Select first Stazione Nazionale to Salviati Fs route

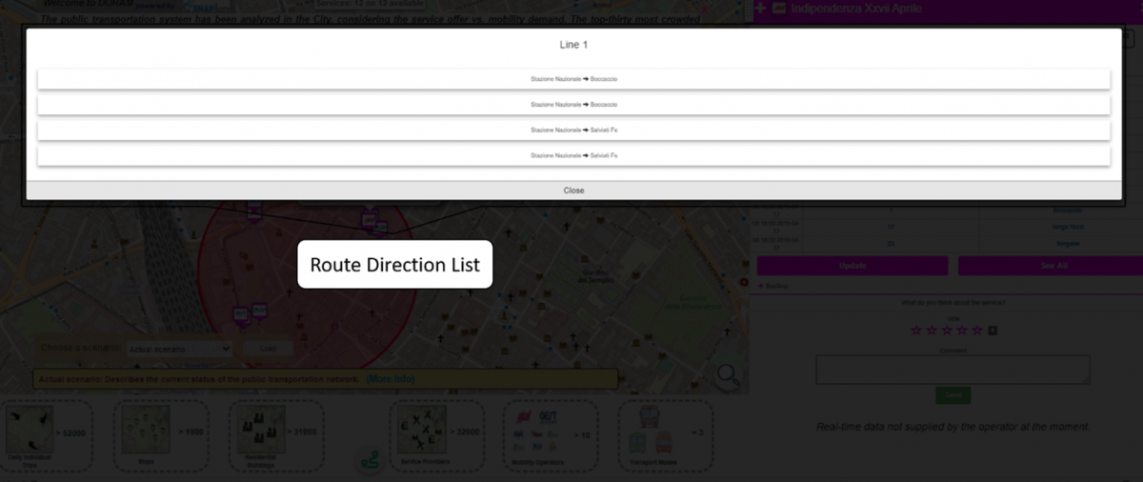coord(573,130)
